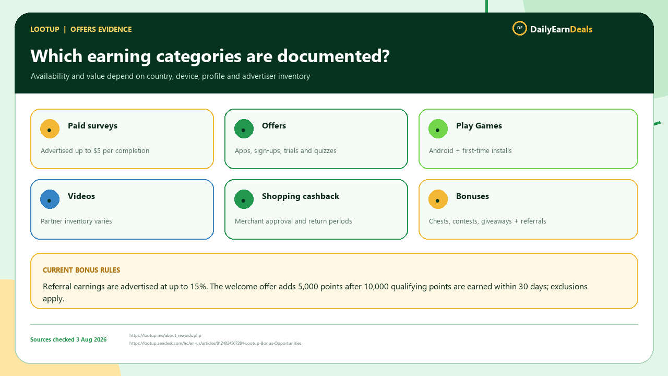Click the DailyEarnDeals DE logo badge
The width and height of the screenshot is (668, 376).
click(x=519, y=28)
